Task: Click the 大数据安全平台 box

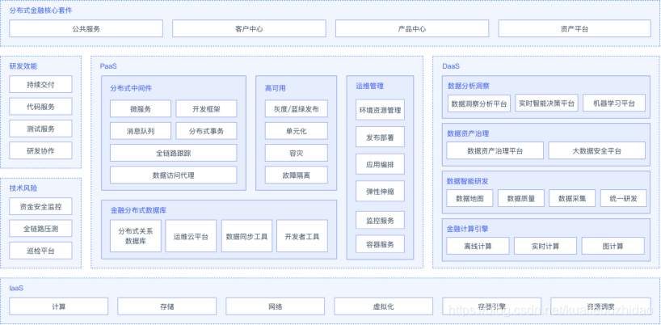Action: pos(597,150)
